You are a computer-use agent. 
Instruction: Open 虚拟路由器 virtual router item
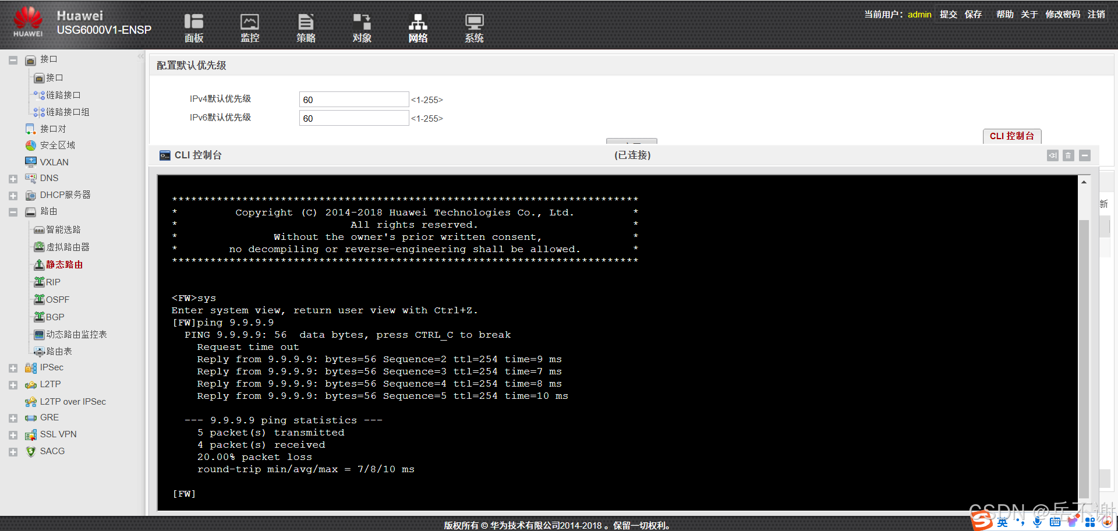pos(68,247)
